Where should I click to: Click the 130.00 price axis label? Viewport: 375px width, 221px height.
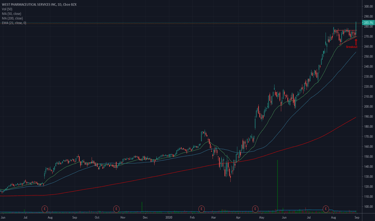tap(369, 176)
